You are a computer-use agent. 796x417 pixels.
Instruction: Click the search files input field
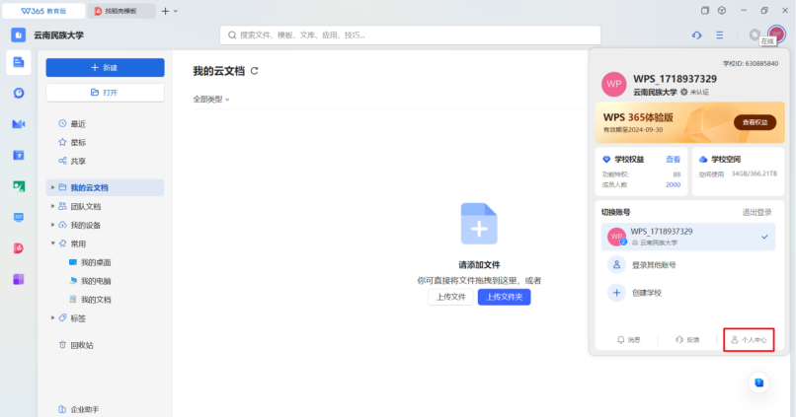(x=410, y=35)
